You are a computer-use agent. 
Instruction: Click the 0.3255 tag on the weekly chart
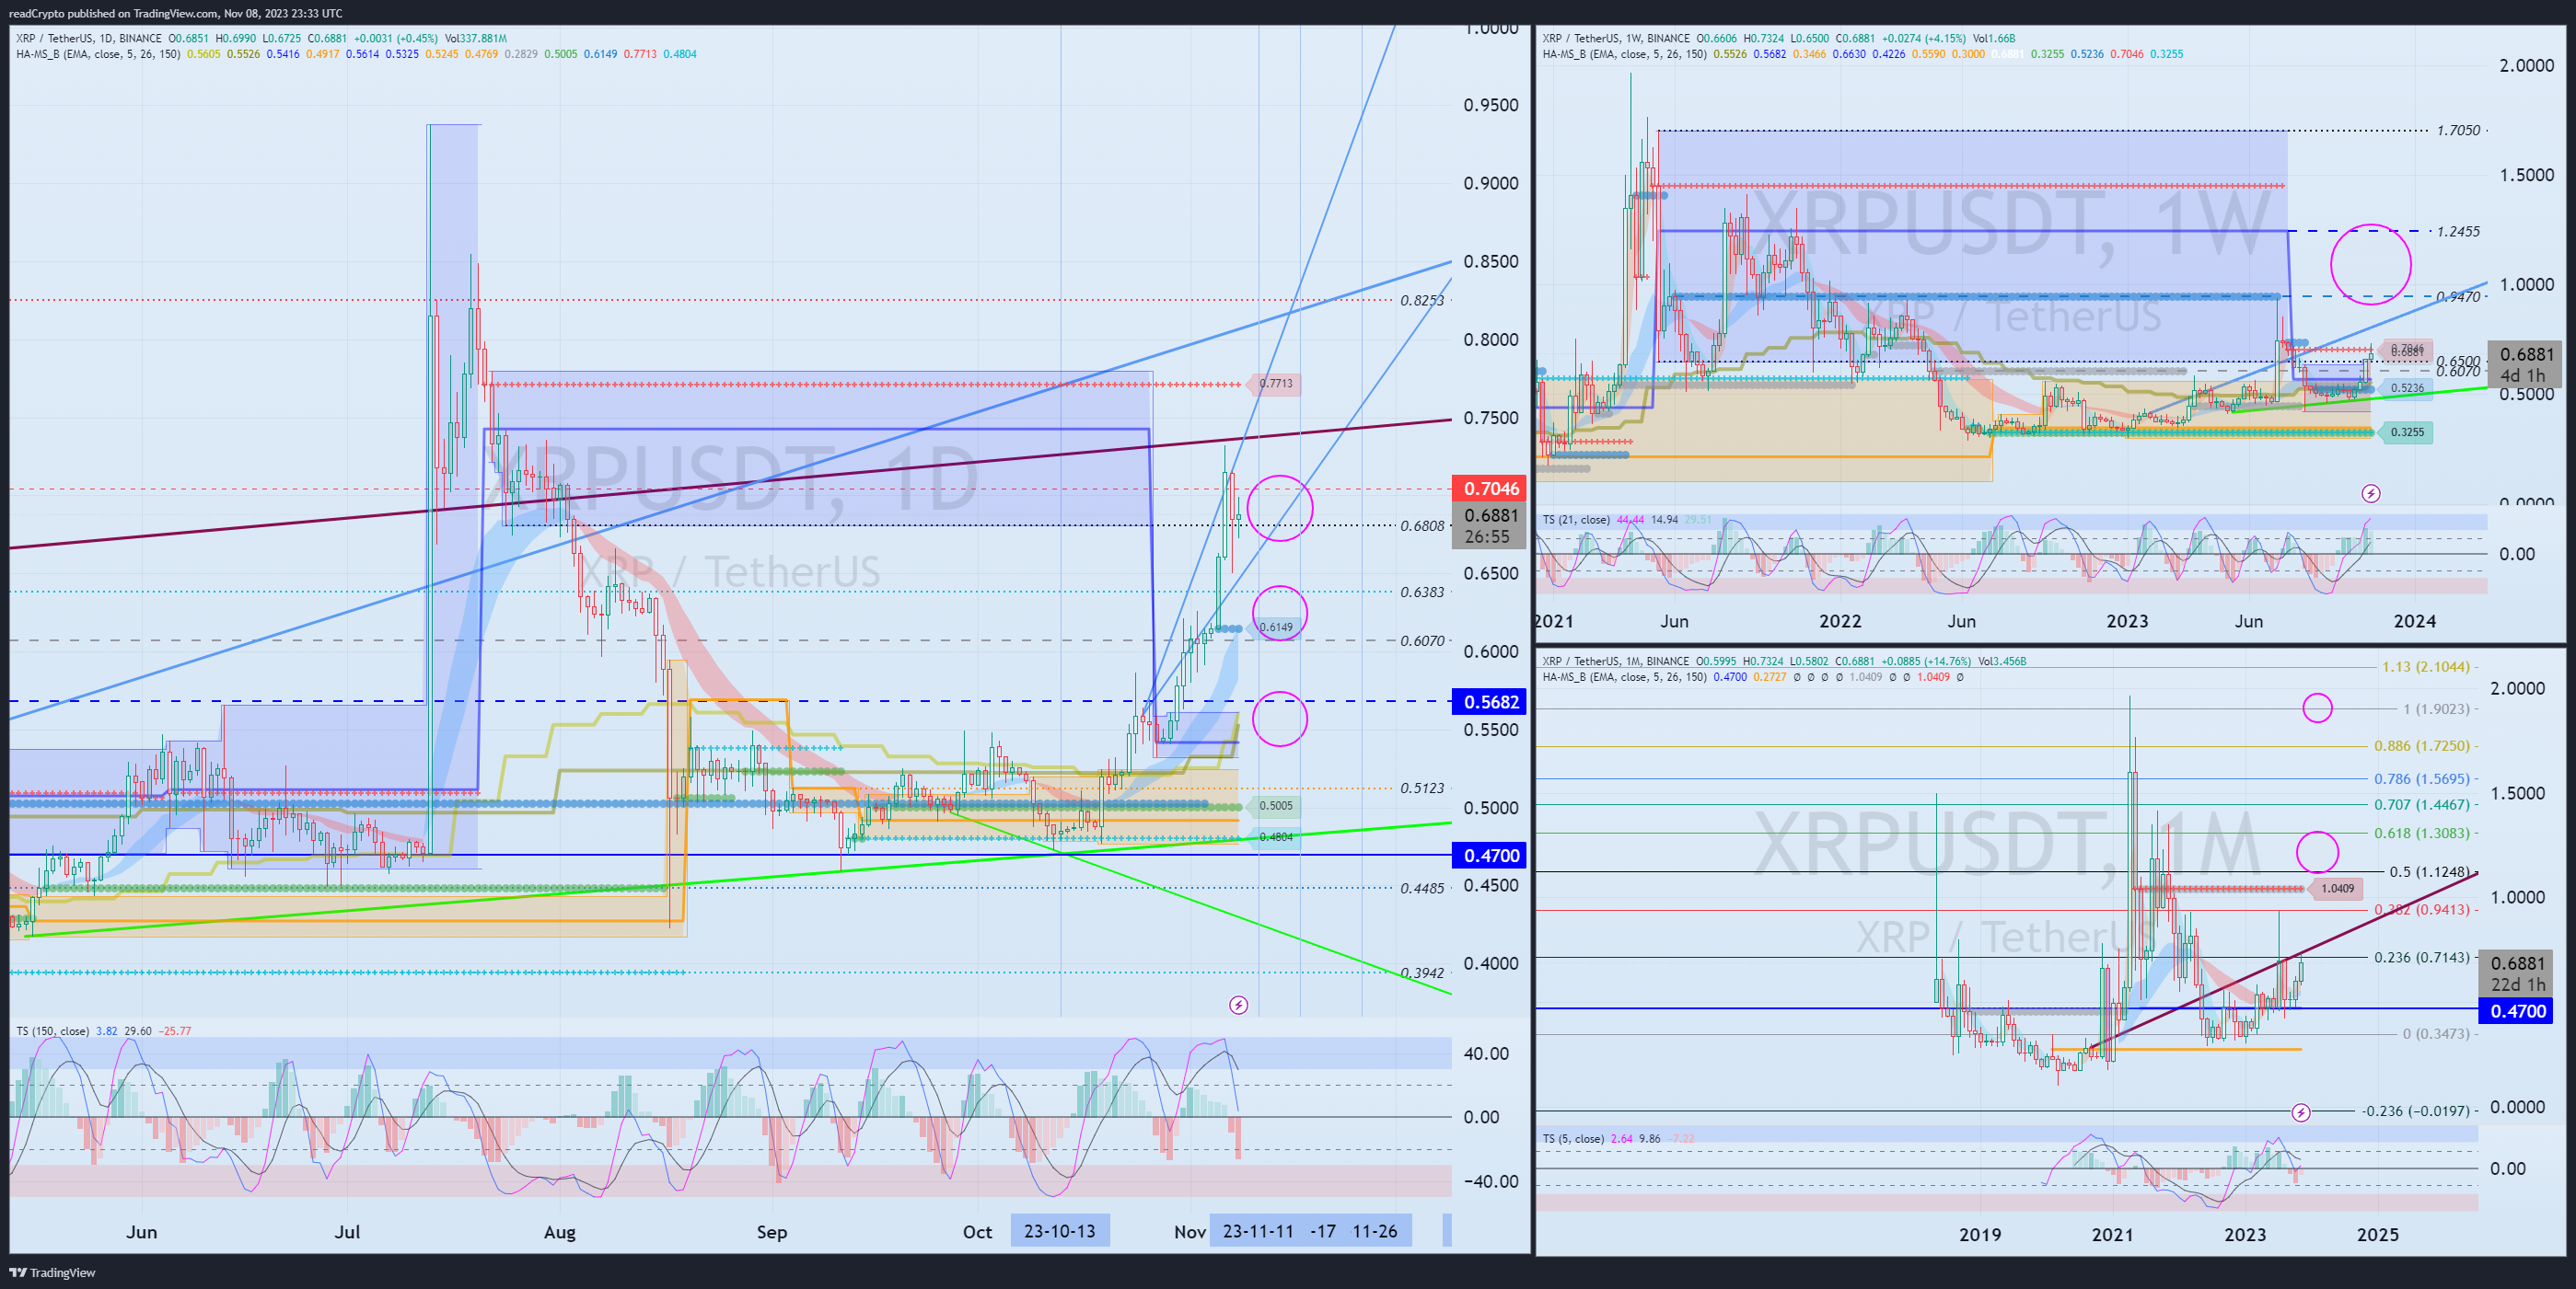point(2407,432)
